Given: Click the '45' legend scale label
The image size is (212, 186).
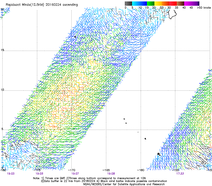Looking at the screenshot, I should pyautogui.click(x=191, y=8).
